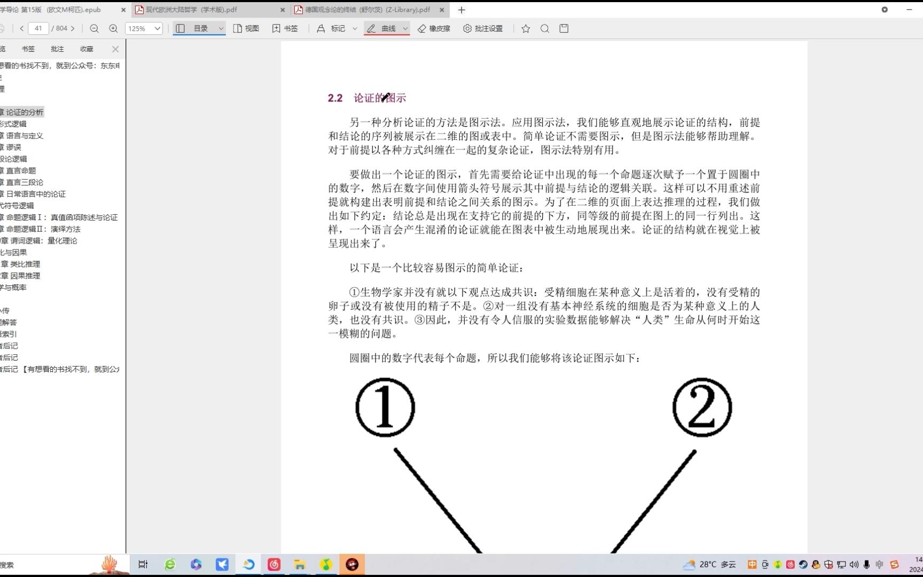The width and height of the screenshot is (923, 577).
Task: Open the green e browser taskbar icon
Action: coord(170,564)
